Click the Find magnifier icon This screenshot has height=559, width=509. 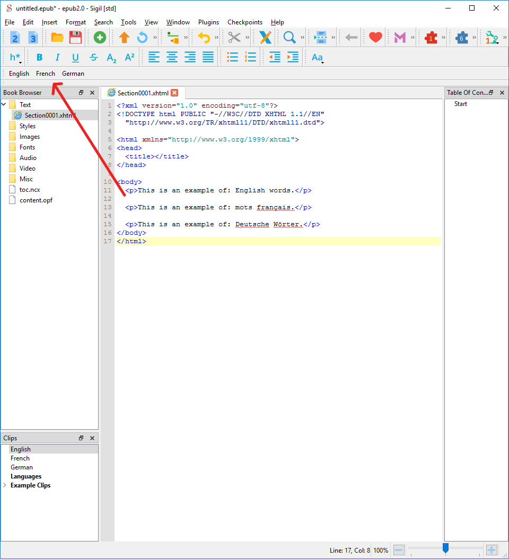289,38
